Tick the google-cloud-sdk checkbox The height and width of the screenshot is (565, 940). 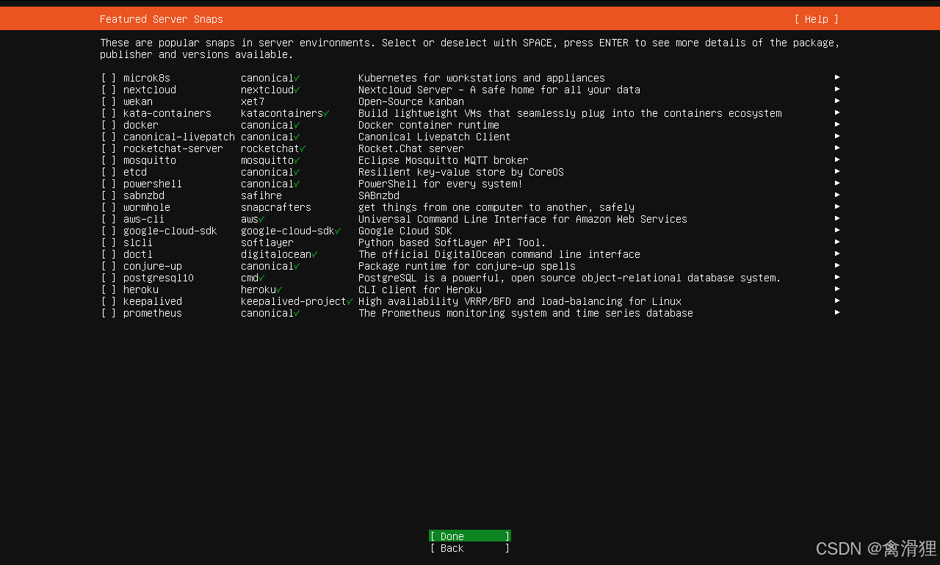[109, 231]
